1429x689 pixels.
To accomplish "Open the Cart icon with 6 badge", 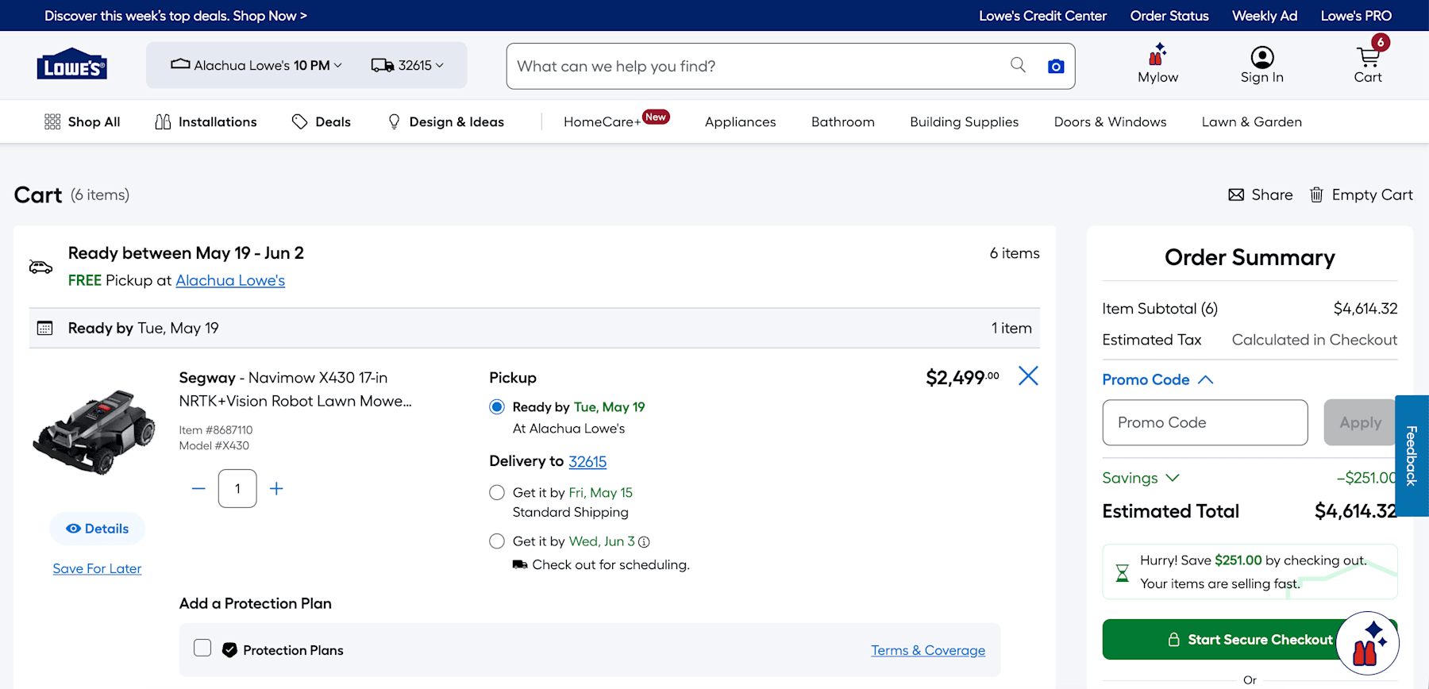I will [1369, 56].
